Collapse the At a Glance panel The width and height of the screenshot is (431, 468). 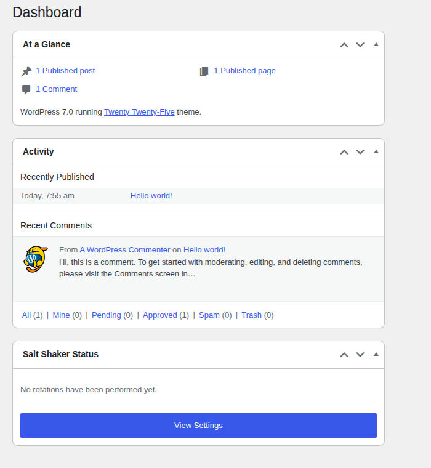click(x=376, y=45)
